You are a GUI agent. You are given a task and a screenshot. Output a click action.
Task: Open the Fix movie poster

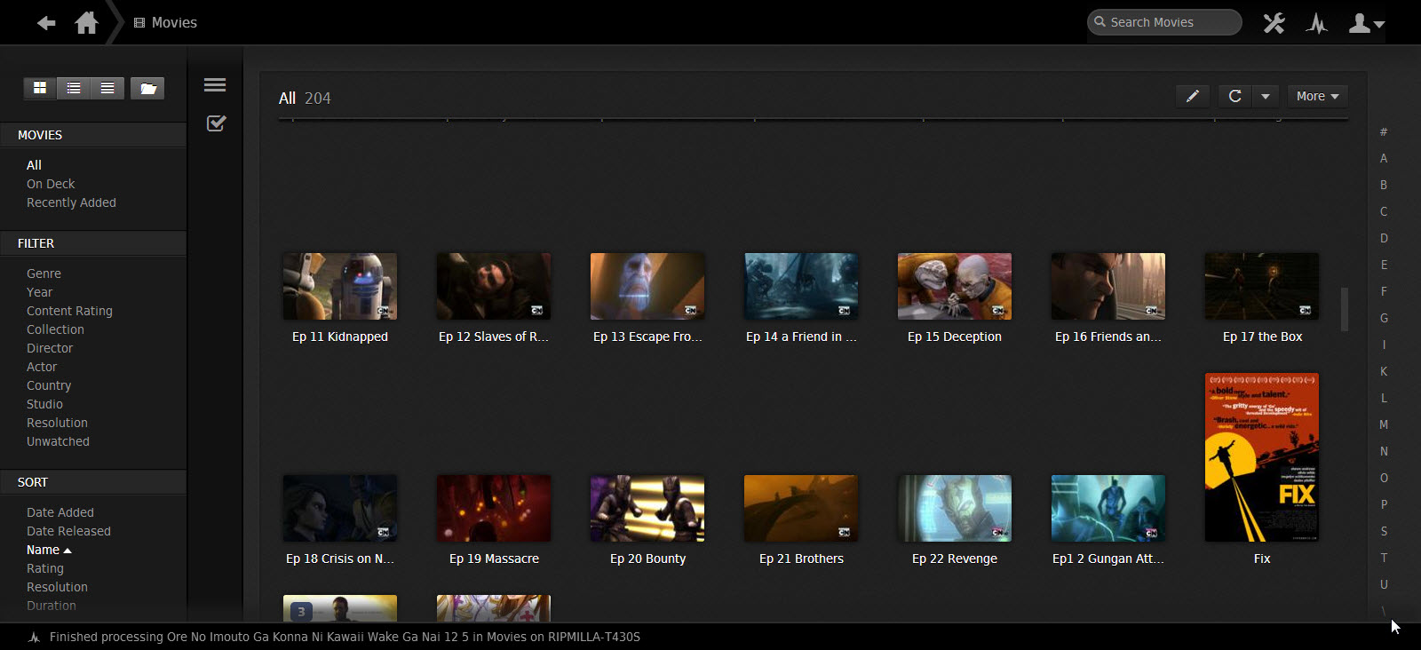(1262, 457)
